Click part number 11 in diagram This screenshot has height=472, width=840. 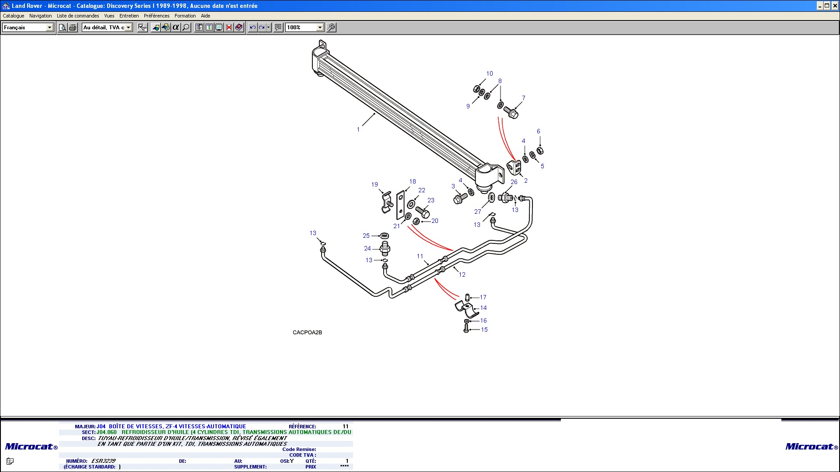point(420,257)
